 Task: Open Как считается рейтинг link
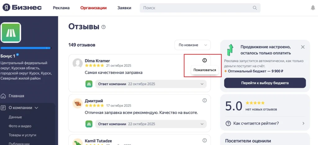(256, 123)
